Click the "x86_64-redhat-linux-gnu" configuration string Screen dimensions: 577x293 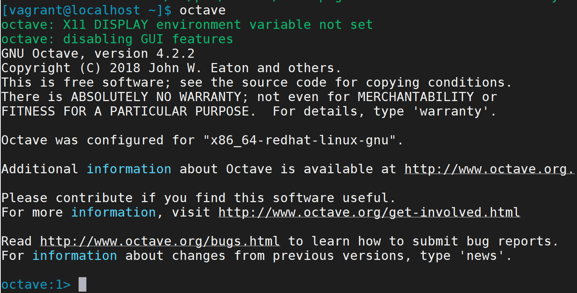pyautogui.click(x=300, y=140)
